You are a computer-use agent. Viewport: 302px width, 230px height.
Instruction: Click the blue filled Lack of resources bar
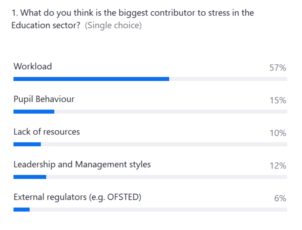(27, 144)
